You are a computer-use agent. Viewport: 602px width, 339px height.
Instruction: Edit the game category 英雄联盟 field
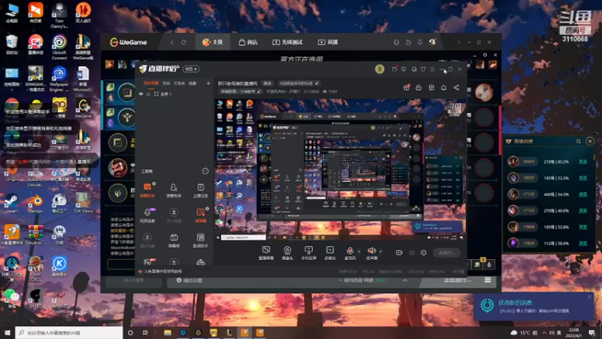240,91
